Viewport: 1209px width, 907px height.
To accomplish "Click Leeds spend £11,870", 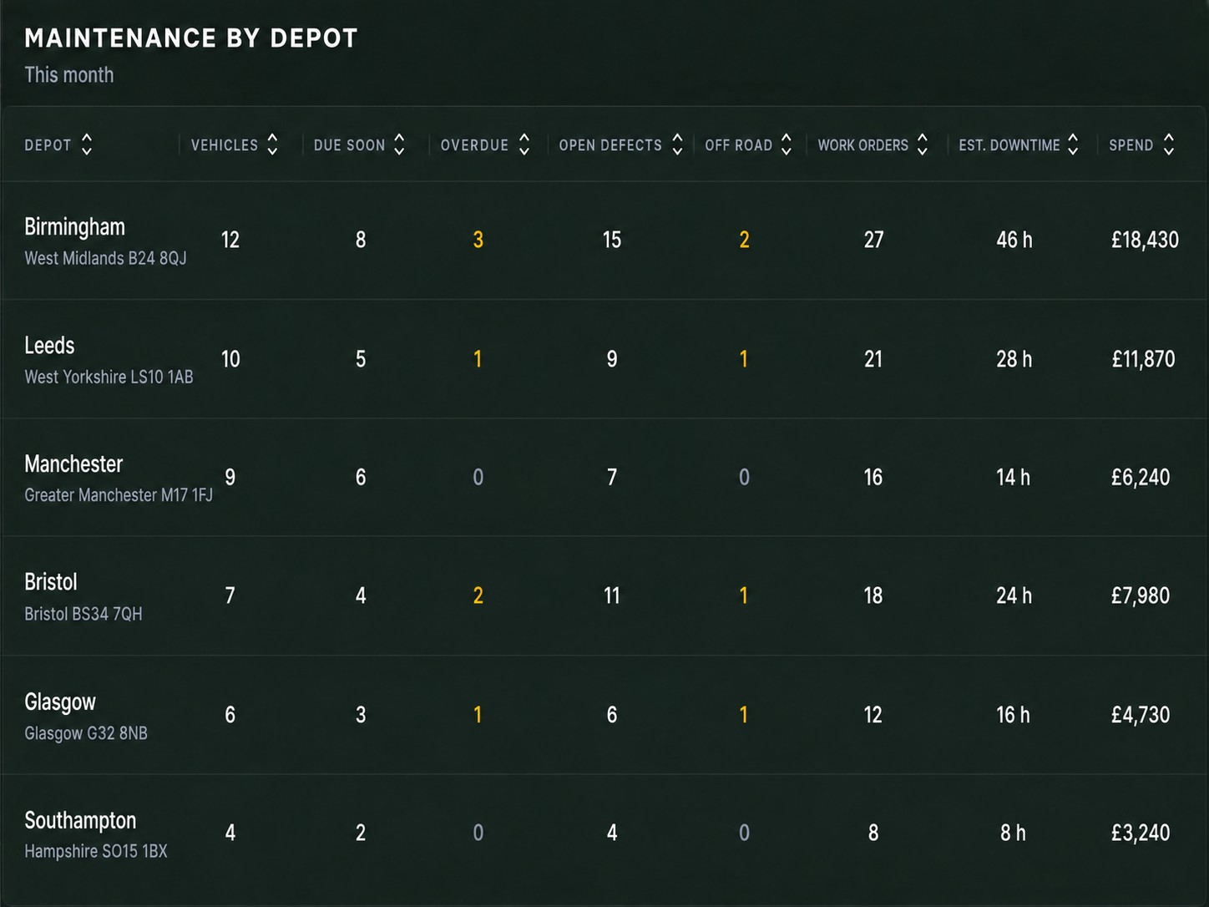I will tap(1143, 359).
